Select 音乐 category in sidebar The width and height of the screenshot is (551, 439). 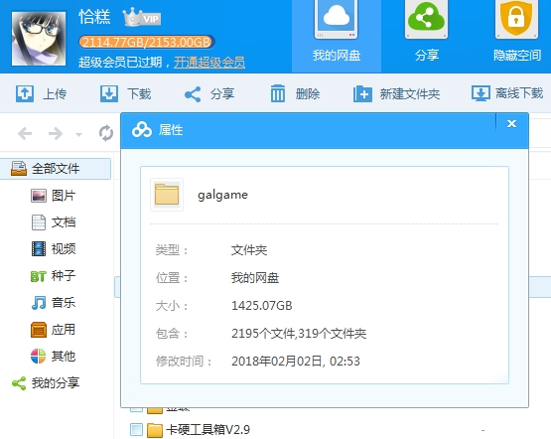[x=53, y=302]
